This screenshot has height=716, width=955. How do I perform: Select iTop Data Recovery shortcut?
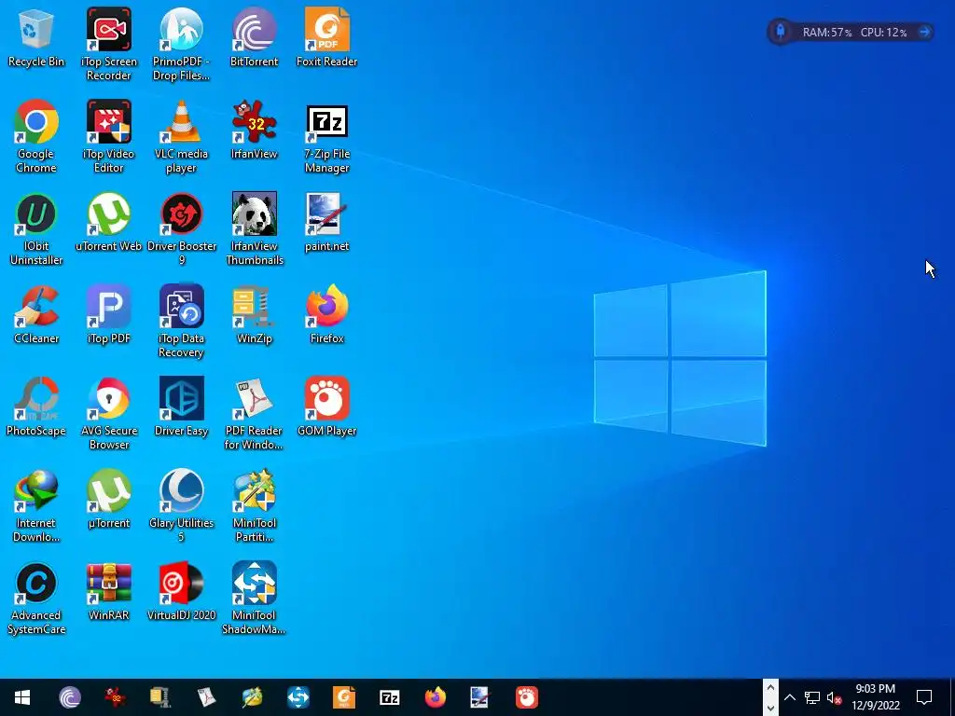pos(181,322)
